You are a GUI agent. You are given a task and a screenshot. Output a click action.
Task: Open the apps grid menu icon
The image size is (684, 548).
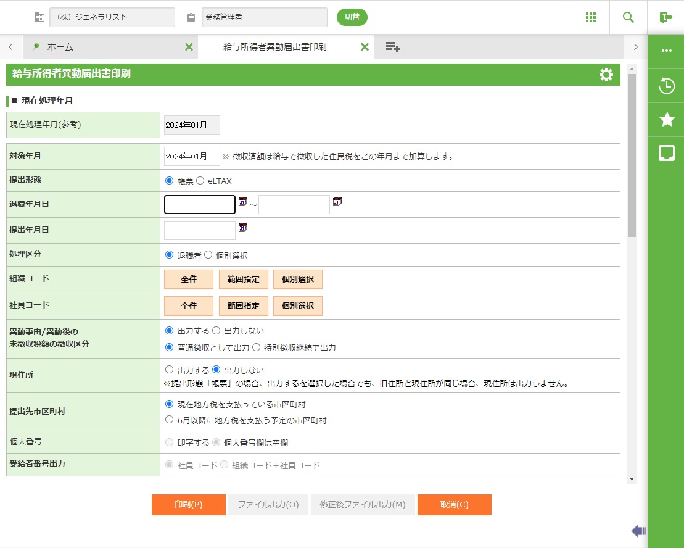590,17
